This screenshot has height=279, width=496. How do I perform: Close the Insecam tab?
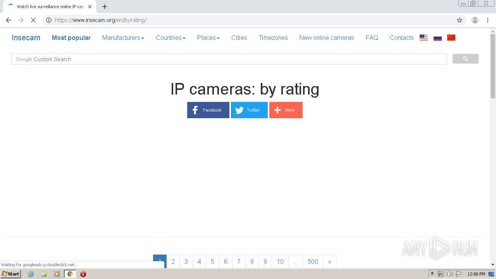tap(90, 7)
